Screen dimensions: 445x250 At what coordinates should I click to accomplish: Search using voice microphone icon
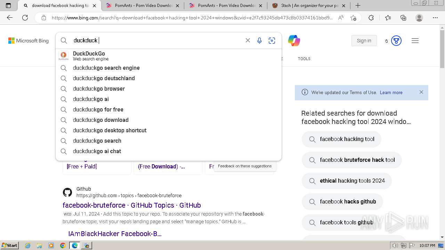click(259, 41)
